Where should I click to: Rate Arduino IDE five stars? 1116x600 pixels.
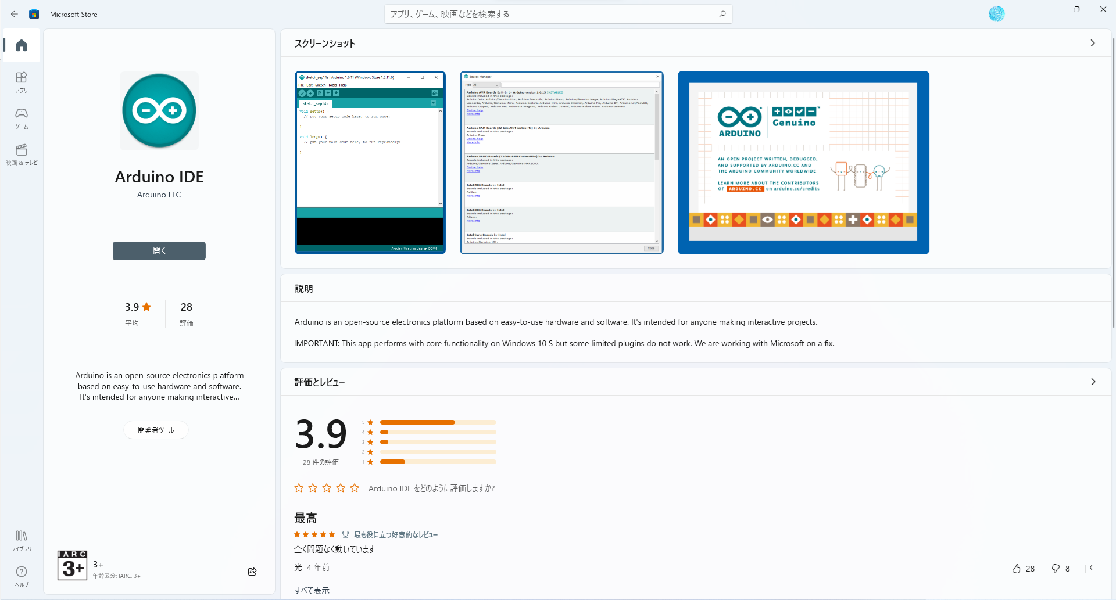[x=355, y=488]
